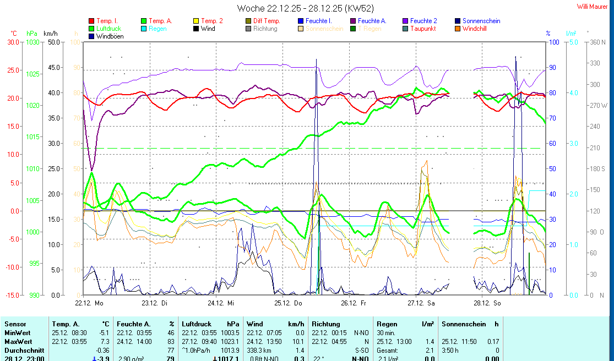614x361 pixels.
Task: Click the purple Feuchte A. legend swatch
Action: (353, 21)
